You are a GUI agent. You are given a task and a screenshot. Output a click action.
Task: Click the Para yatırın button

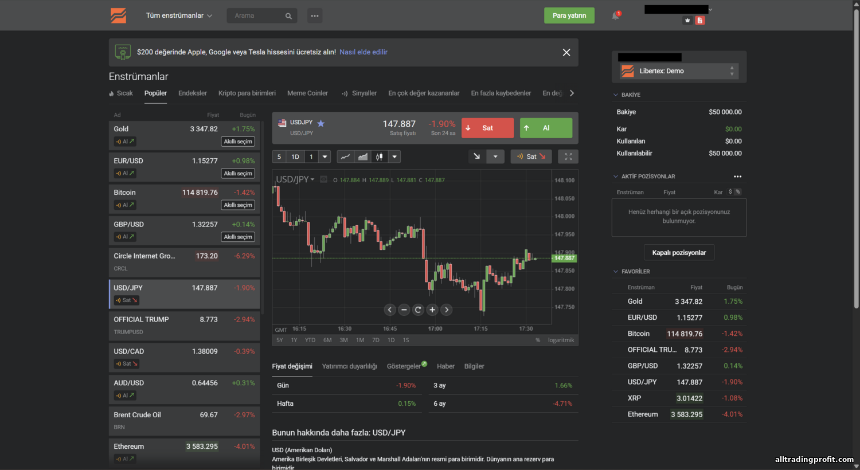[569, 15]
